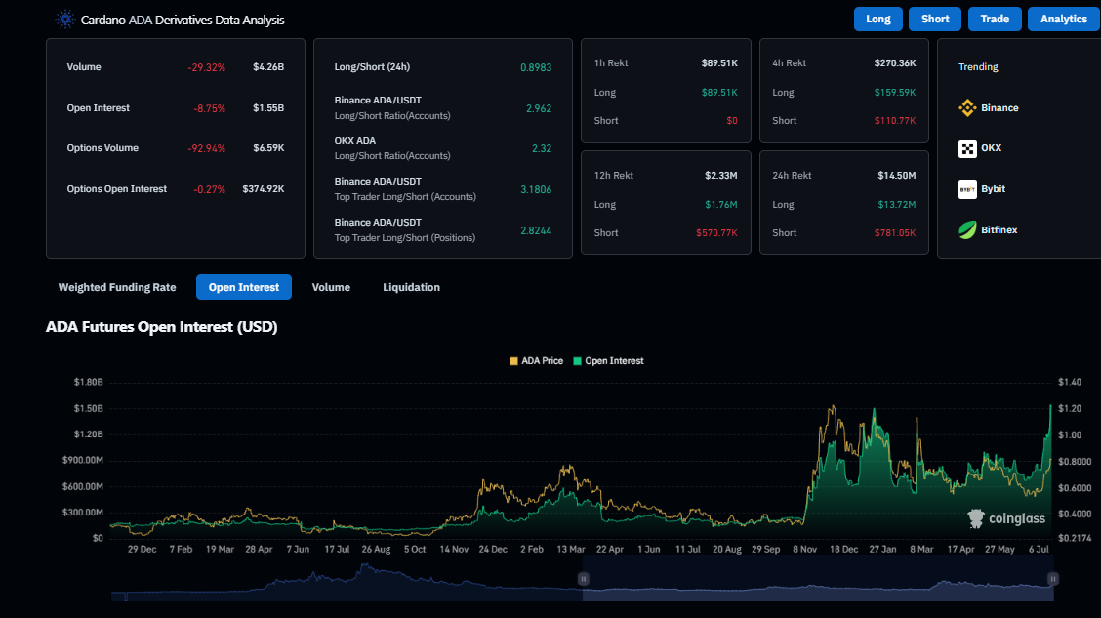Viewport: 1101px width, 618px height.
Task: Select the Open Interest tab
Action: click(x=244, y=287)
